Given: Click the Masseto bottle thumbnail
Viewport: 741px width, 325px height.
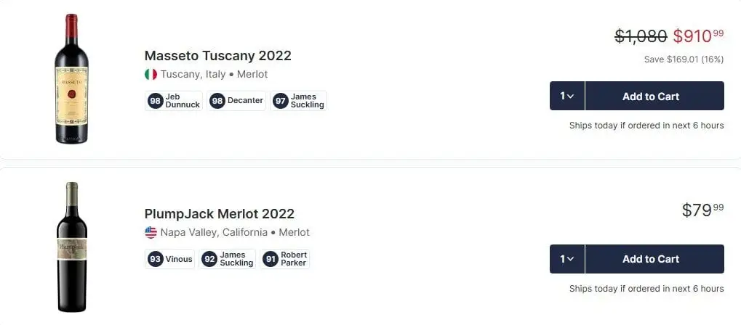Looking at the screenshot, I should click(x=71, y=78).
